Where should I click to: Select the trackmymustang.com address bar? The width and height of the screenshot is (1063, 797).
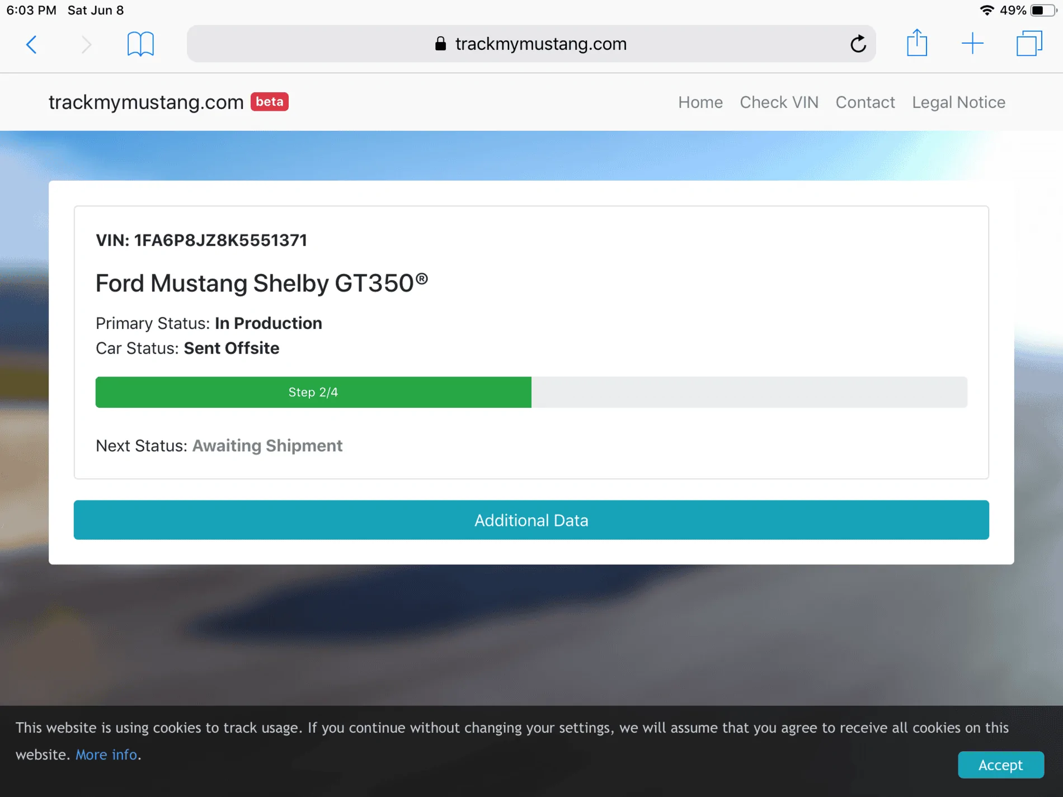click(x=531, y=44)
